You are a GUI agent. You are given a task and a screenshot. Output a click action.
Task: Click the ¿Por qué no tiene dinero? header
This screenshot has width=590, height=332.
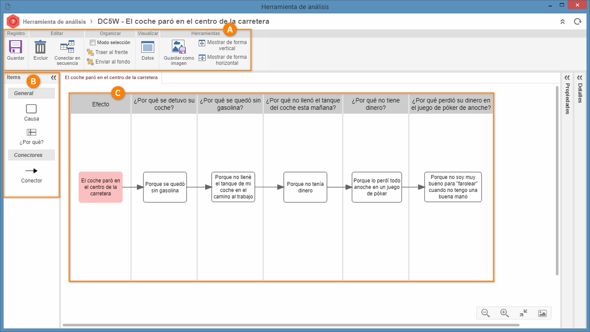(376, 104)
